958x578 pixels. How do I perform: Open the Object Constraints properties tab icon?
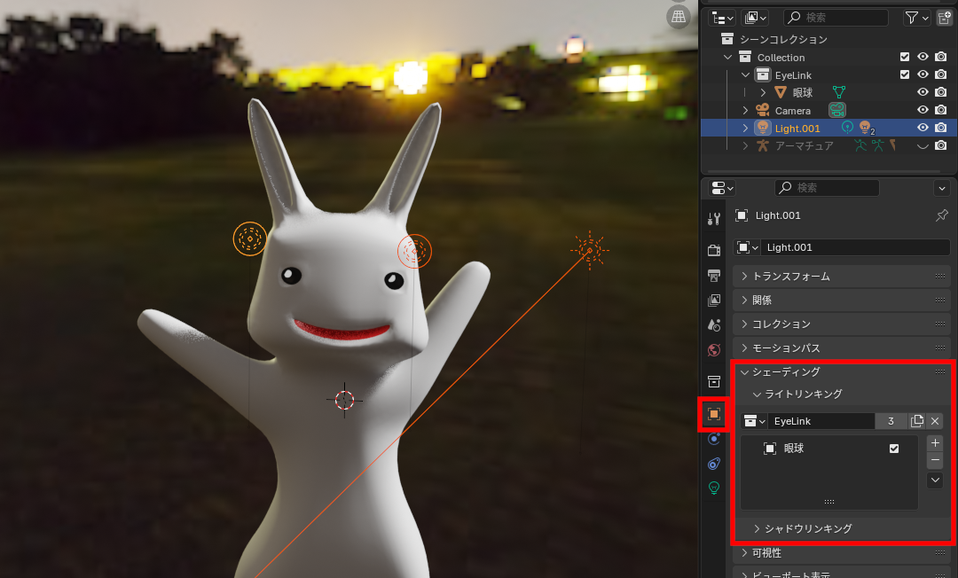713,464
